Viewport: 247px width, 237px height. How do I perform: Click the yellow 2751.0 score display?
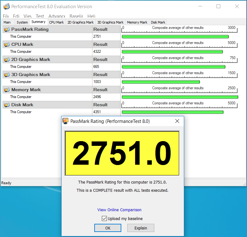pyautogui.click(x=122, y=153)
